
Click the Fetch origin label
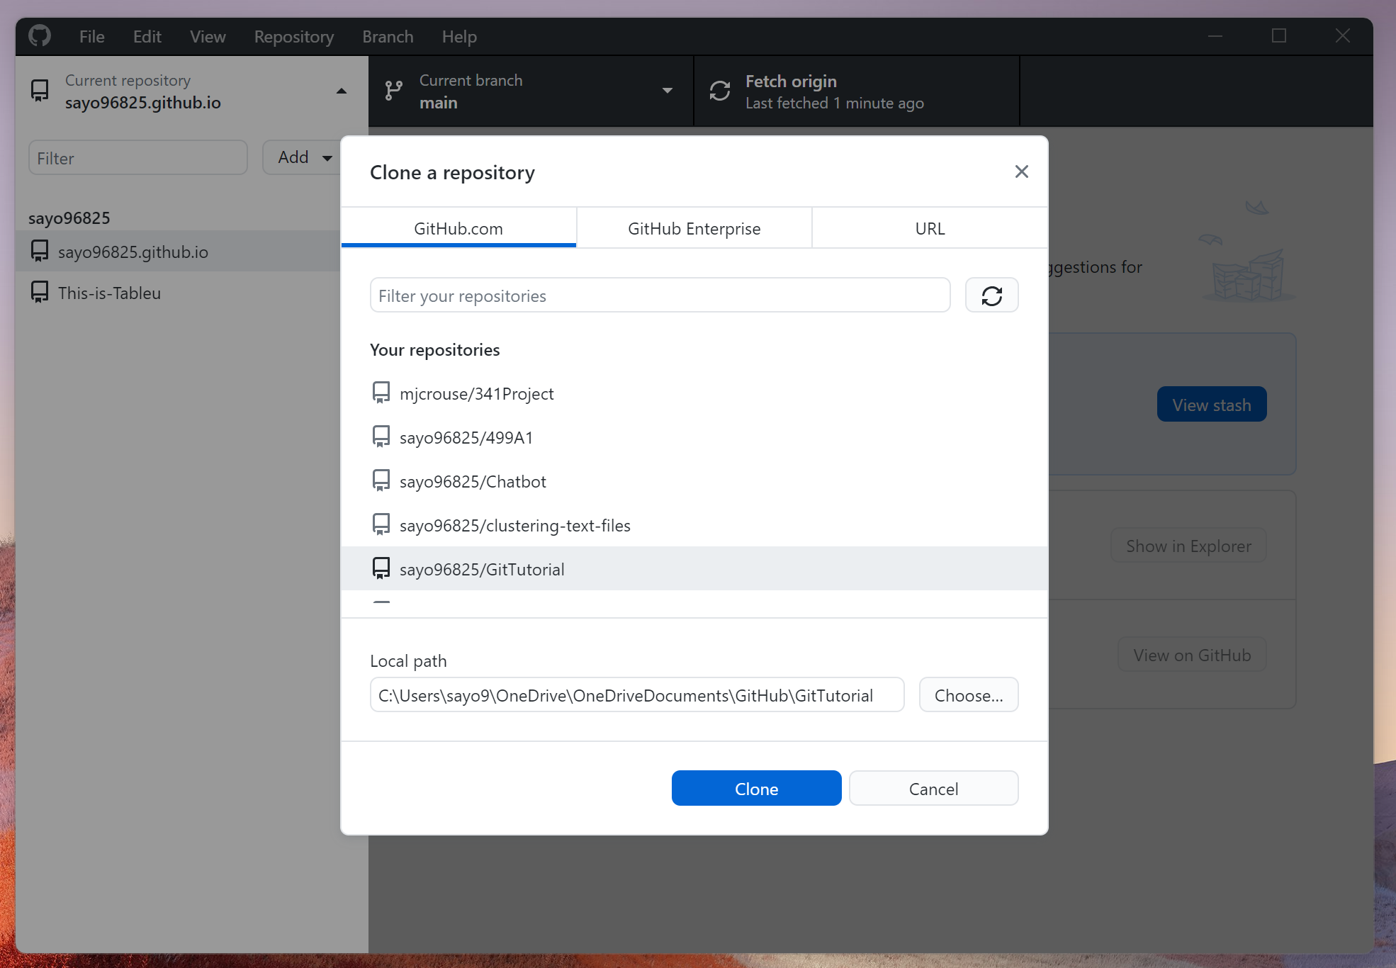click(x=791, y=81)
